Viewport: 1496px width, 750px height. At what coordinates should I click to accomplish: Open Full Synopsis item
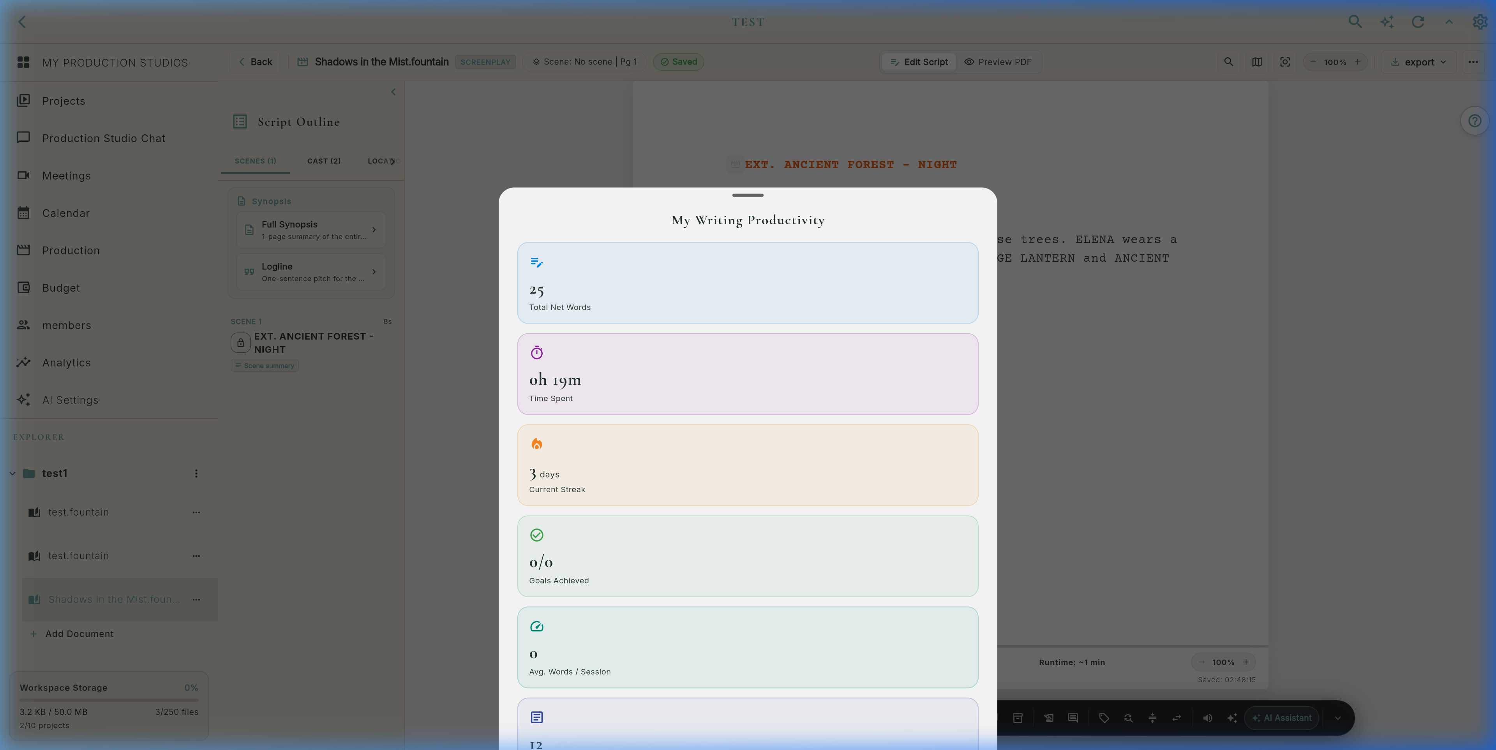click(311, 230)
